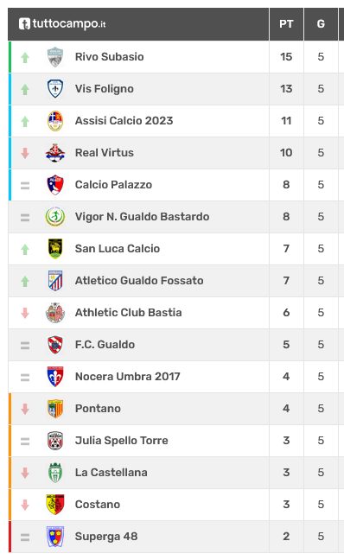The width and height of the screenshot is (344, 560).
Task: Click the F.C. Gualdo points value
Action: coord(286,345)
